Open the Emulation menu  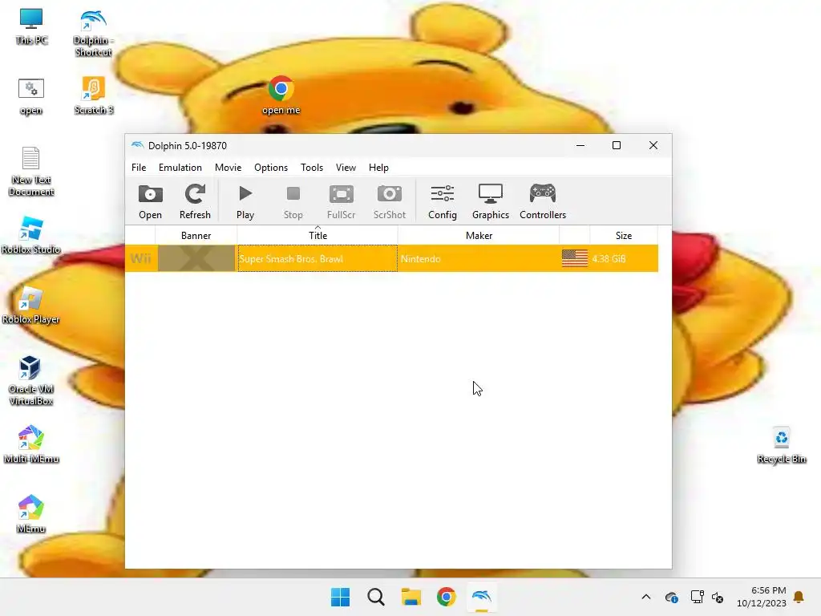(180, 168)
